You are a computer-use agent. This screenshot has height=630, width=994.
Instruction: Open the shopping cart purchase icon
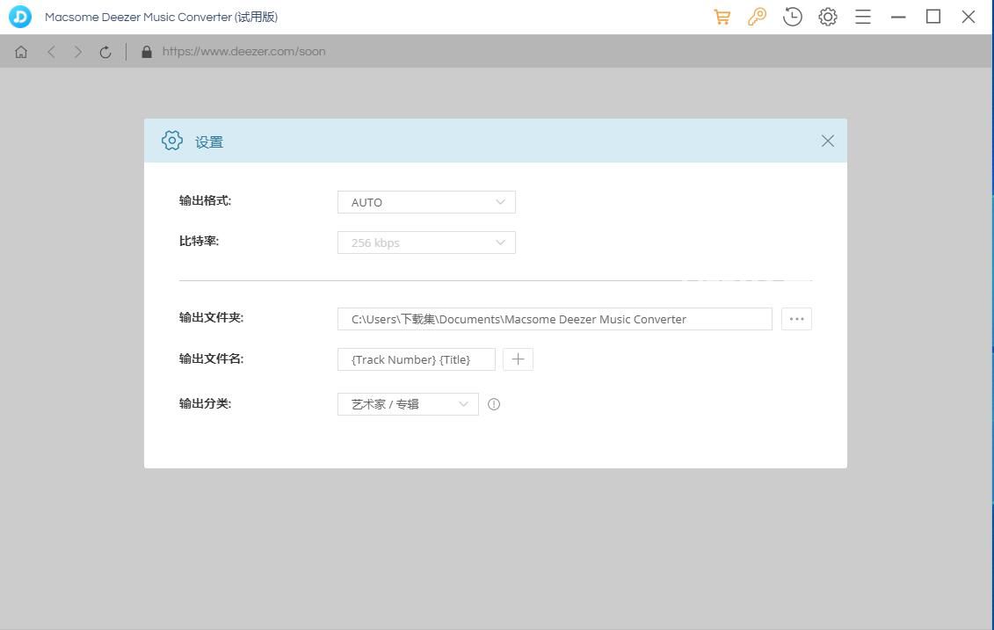722,17
